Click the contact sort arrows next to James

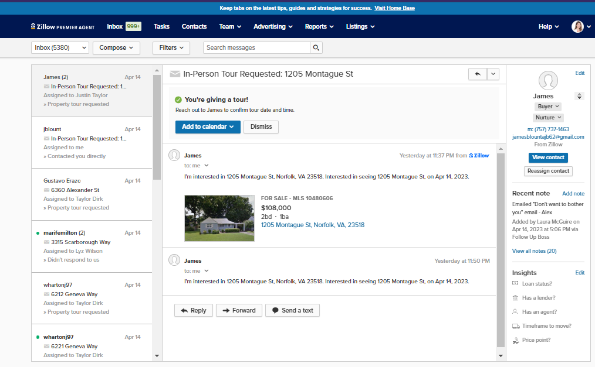point(579,96)
